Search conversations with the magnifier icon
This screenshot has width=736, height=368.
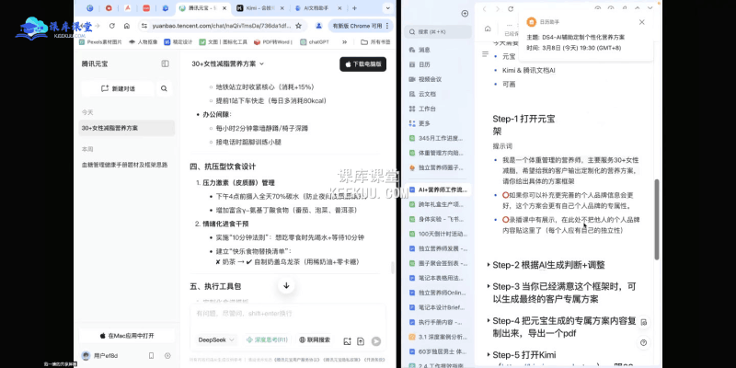pos(164,88)
